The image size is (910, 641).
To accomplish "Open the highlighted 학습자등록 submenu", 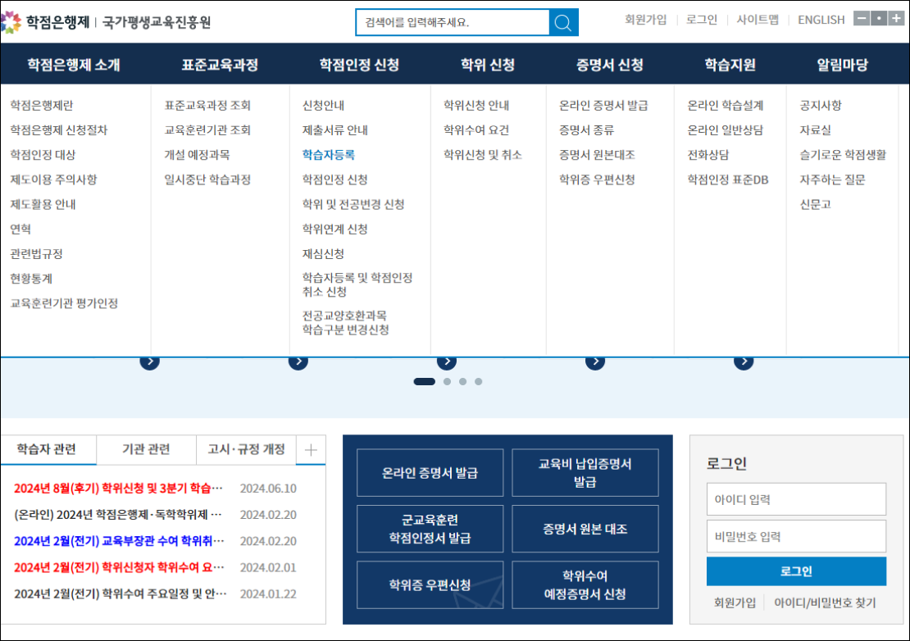I will click(x=329, y=155).
